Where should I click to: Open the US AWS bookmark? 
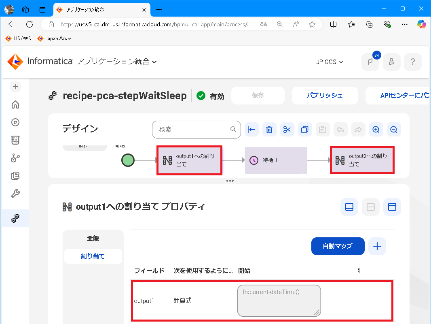(19, 38)
